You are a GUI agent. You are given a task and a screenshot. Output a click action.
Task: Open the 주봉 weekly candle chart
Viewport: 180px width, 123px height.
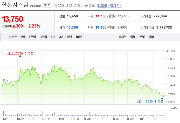(x=142, y=37)
